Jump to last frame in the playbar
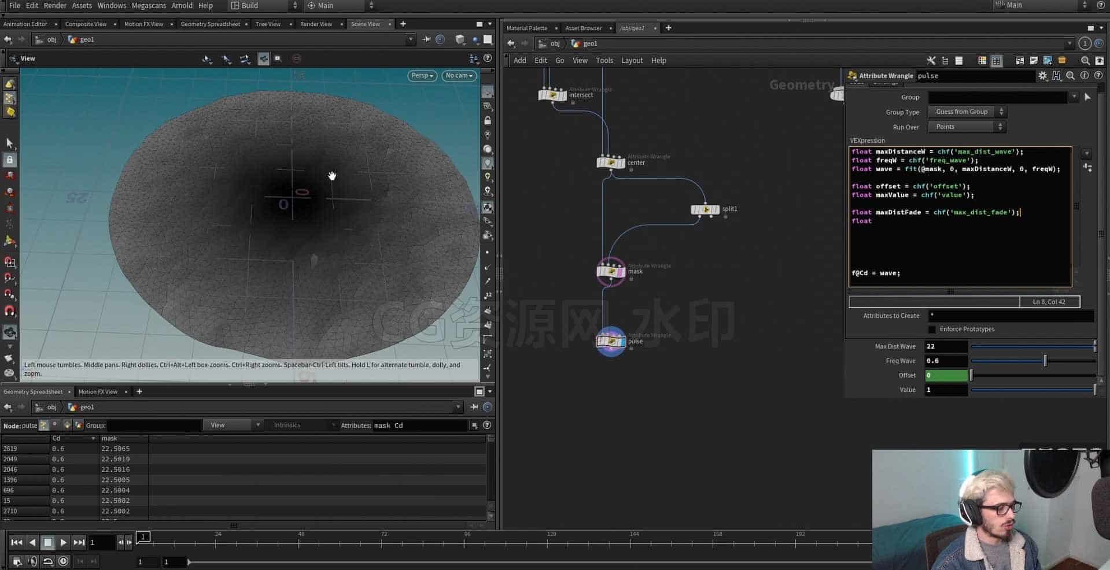The width and height of the screenshot is (1110, 570). [79, 542]
